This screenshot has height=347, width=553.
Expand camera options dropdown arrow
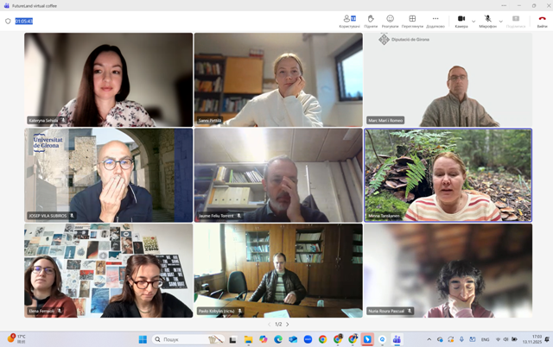(x=474, y=21)
